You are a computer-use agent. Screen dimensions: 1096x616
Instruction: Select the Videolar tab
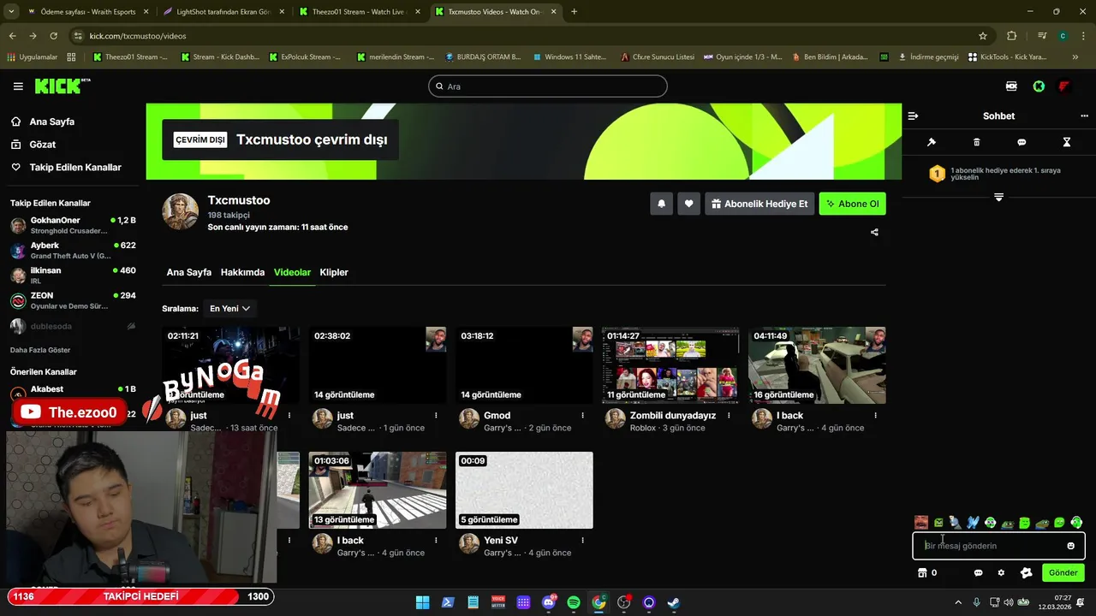(292, 272)
